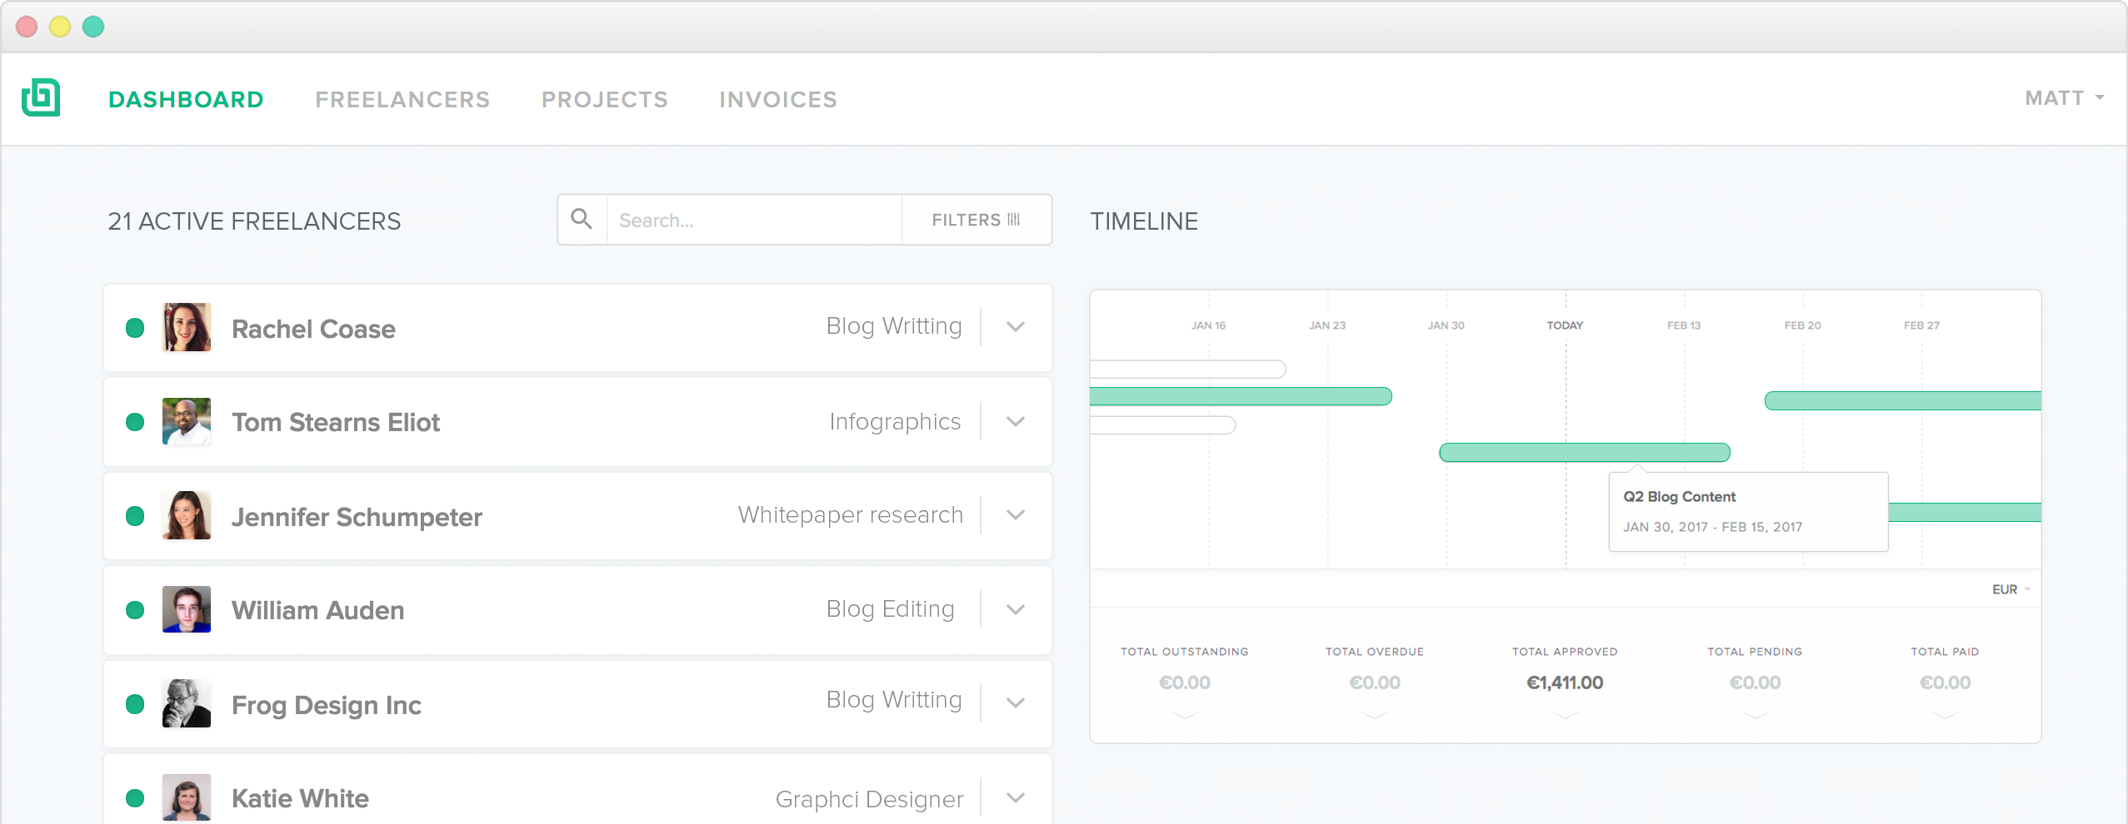Click William Auden's avatar image
This screenshot has width=2128, height=824.
coord(187,610)
